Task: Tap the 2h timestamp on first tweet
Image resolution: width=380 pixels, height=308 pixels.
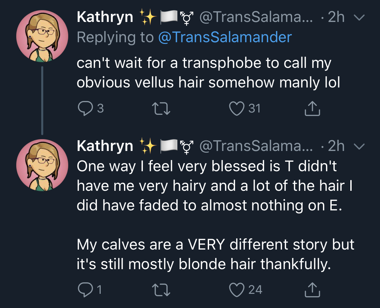Action: click(x=336, y=17)
